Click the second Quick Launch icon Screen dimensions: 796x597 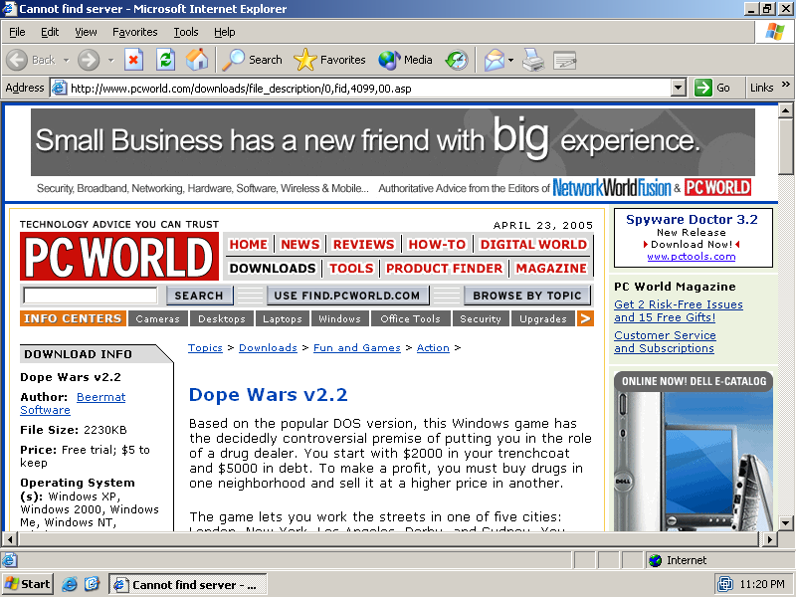[x=92, y=584]
